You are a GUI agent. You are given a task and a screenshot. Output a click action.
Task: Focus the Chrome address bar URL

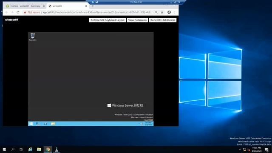[x=97, y=12]
